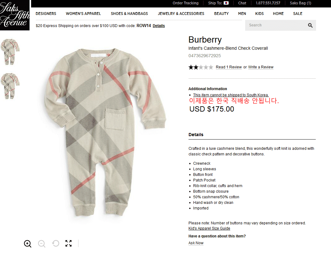Click the Saks Fifth Avenue logo
The image size is (331, 257).
pyautogui.click(x=15, y=15)
